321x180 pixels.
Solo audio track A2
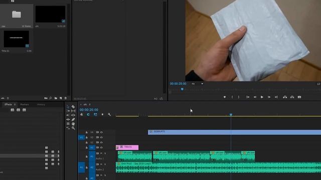pyautogui.click(x=105, y=164)
